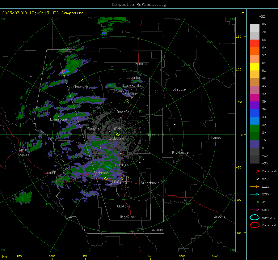This screenshot has width=278, height=260.
Task: Click the yellow diamond marker near RockyMH
Action: [x=82, y=81]
